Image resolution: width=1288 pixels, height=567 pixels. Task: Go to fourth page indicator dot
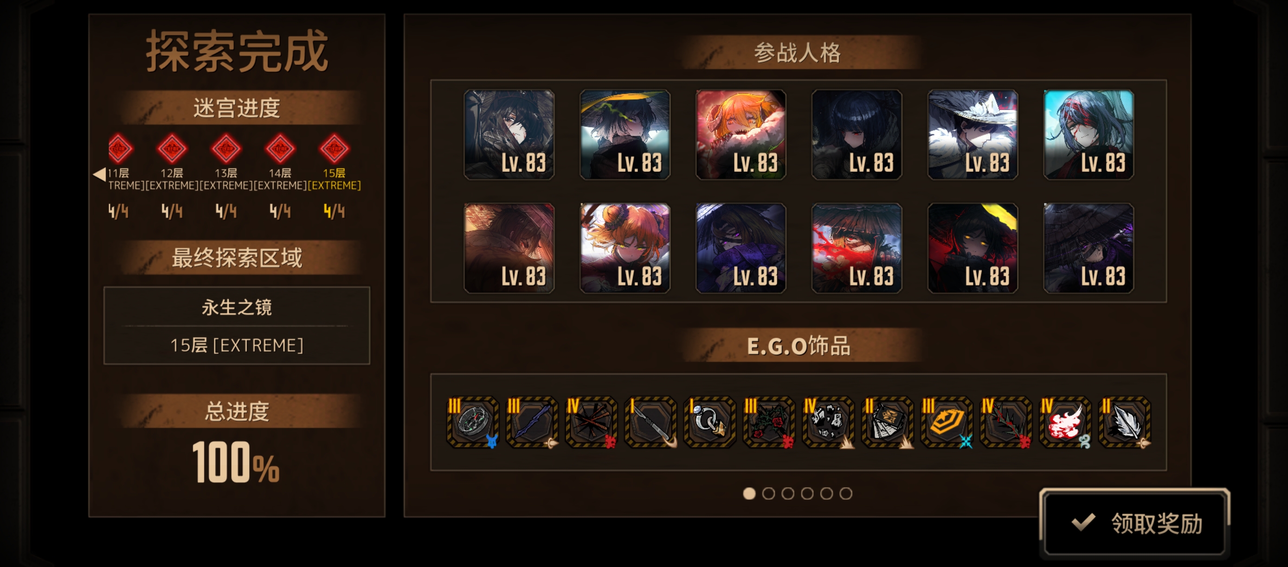807,493
